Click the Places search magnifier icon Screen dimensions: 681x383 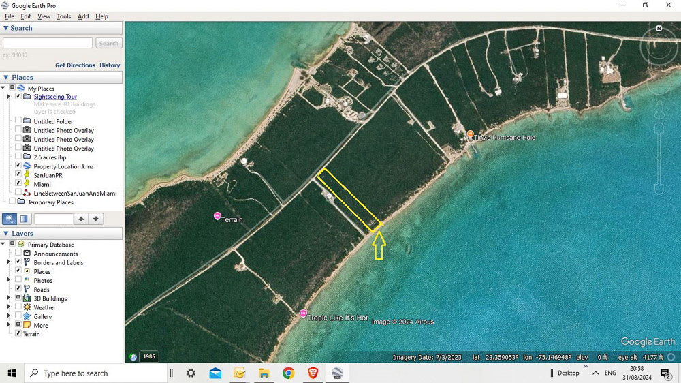(10, 219)
